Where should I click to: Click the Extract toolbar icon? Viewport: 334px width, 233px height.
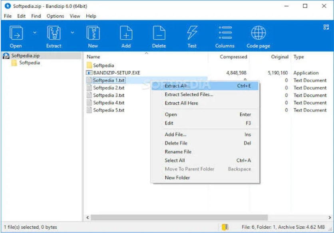point(54,33)
